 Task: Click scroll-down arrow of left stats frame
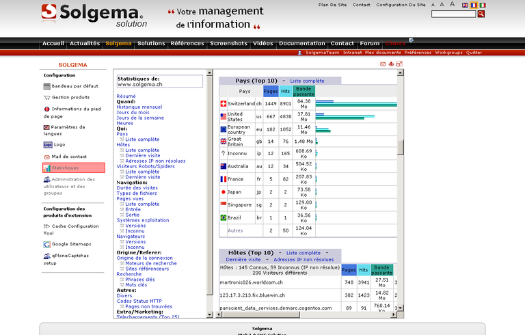[210, 314]
